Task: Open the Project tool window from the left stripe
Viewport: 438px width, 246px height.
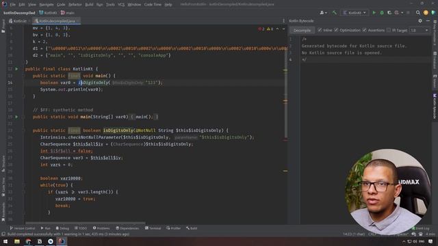Action: 3,27
